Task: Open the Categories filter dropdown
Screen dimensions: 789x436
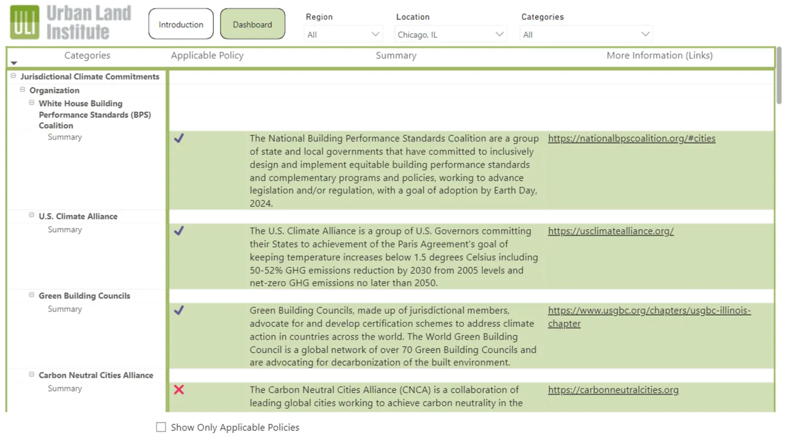Action: (586, 35)
